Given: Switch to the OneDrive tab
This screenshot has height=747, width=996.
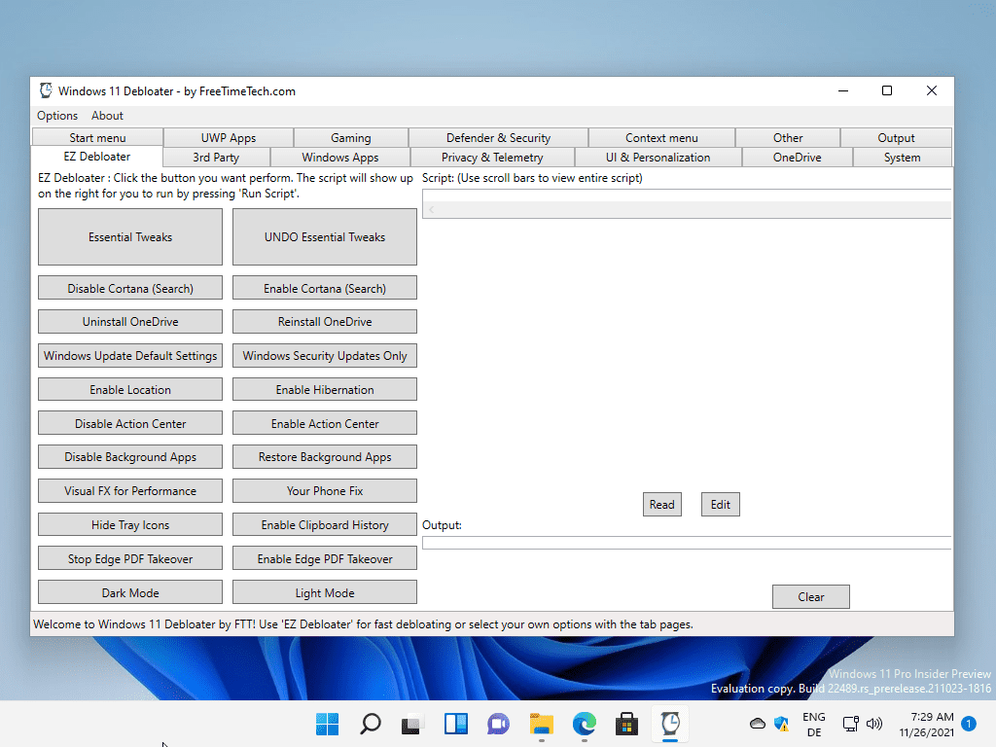Looking at the screenshot, I should pos(796,157).
